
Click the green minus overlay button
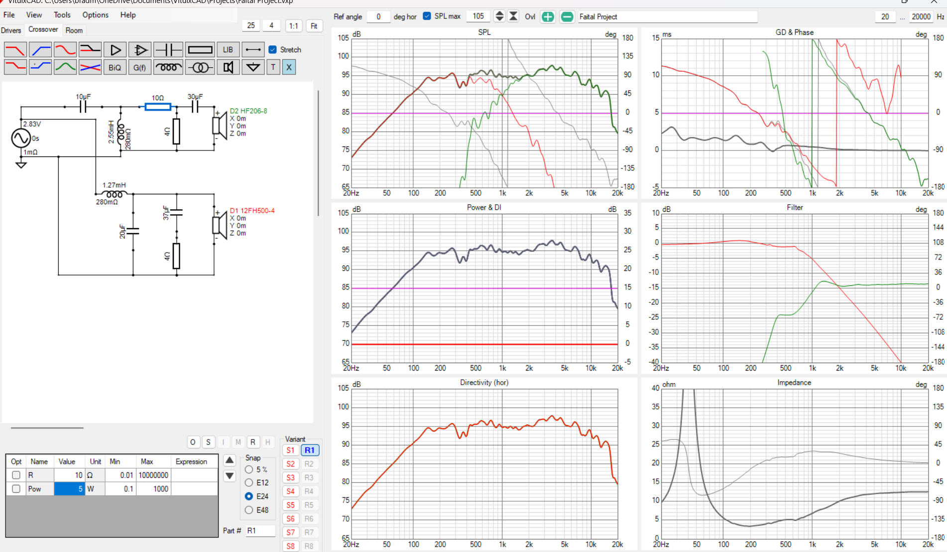pyautogui.click(x=567, y=16)
